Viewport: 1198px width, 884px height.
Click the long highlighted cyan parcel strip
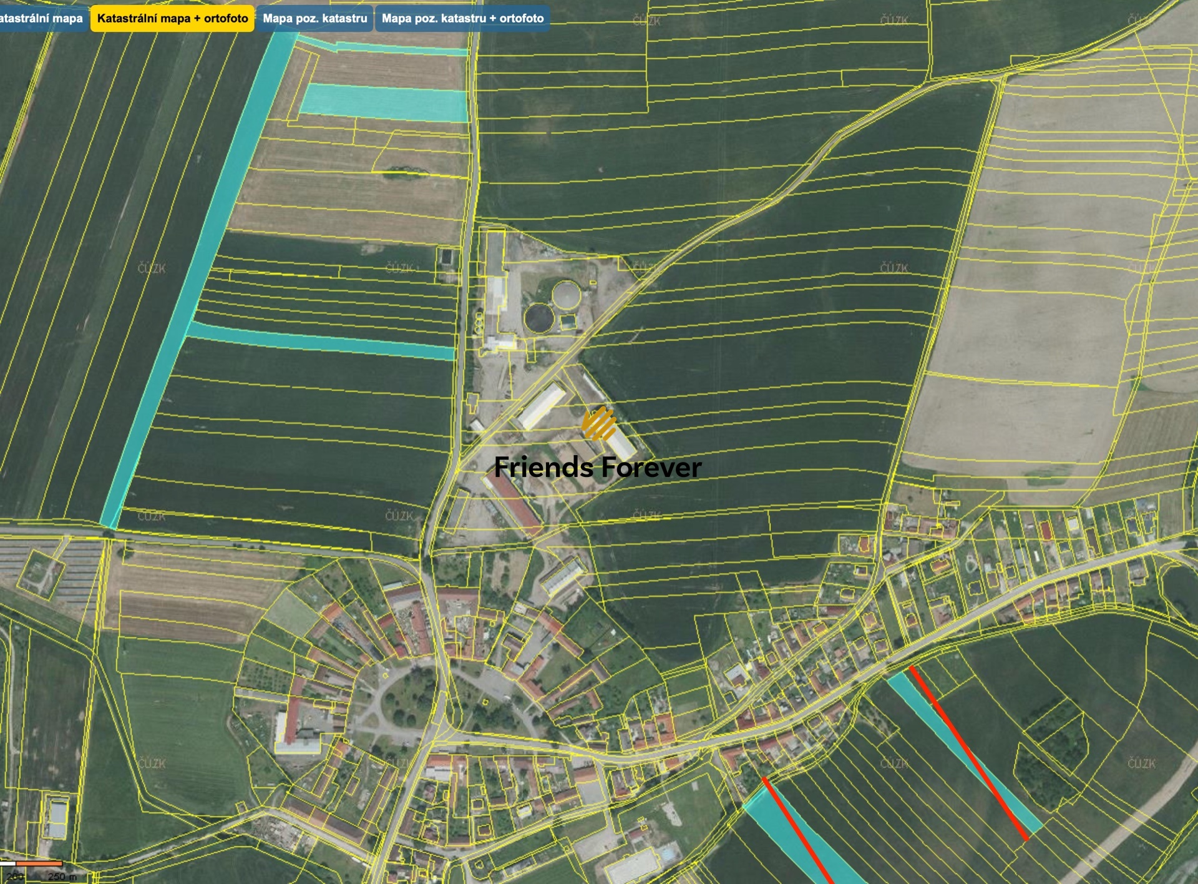click(x=198, y=281)
